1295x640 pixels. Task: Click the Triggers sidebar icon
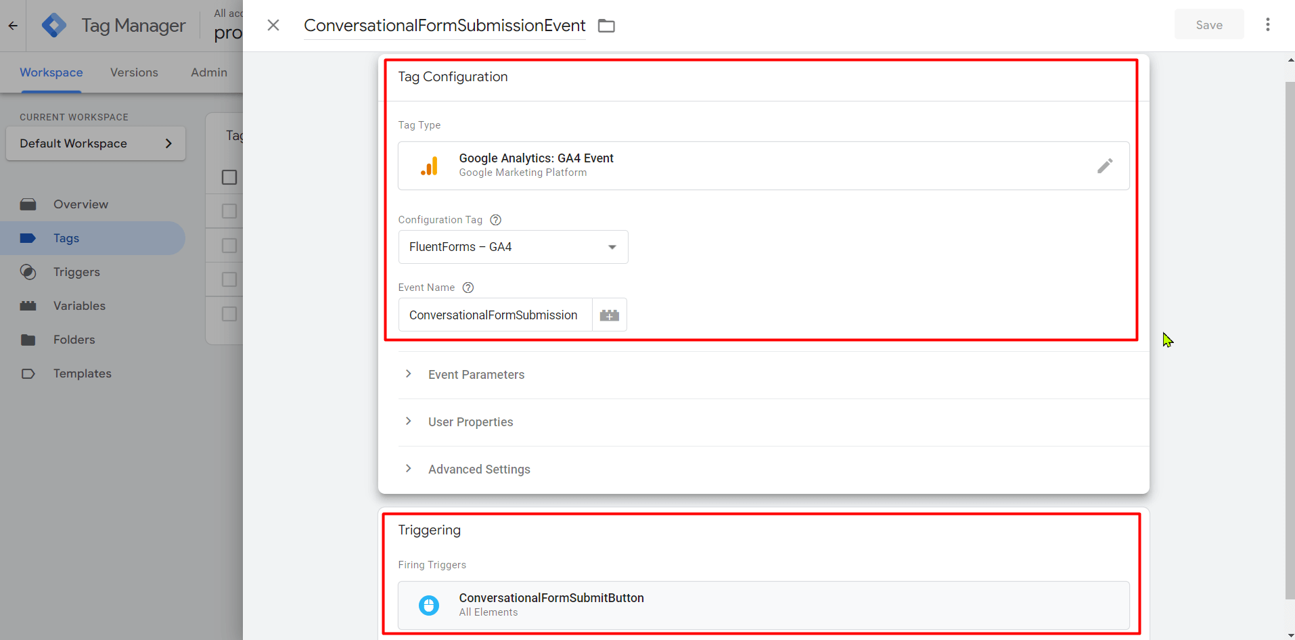pyautogui.click(x=28, y=272)
